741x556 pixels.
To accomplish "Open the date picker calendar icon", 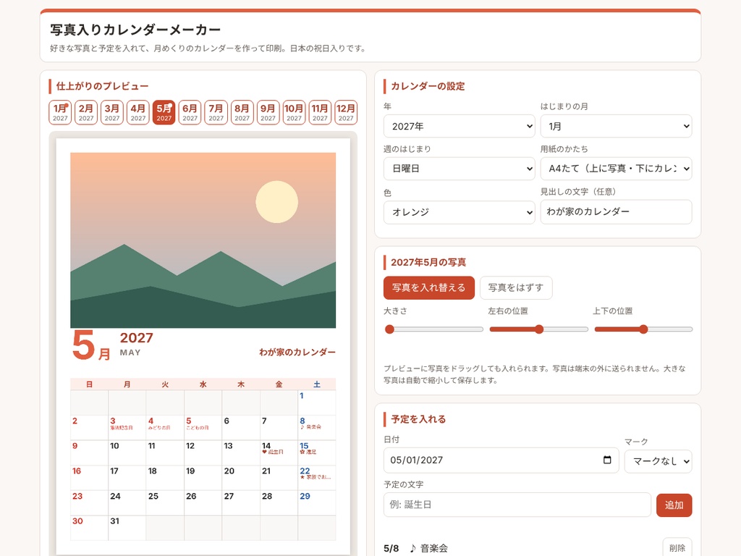I will click(607, 460).
